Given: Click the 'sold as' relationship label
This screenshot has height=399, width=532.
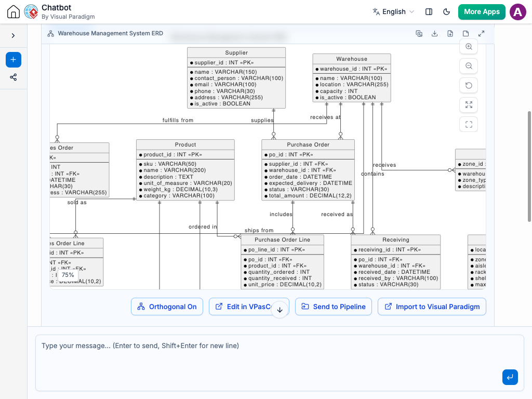Looking at the screenshot, I should click(77, 202).
